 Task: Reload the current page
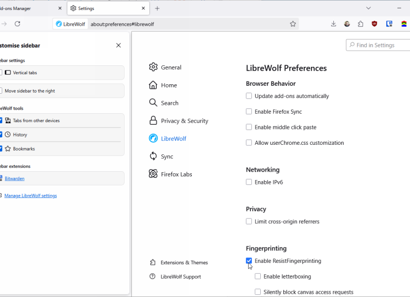[x=17, y=24]
